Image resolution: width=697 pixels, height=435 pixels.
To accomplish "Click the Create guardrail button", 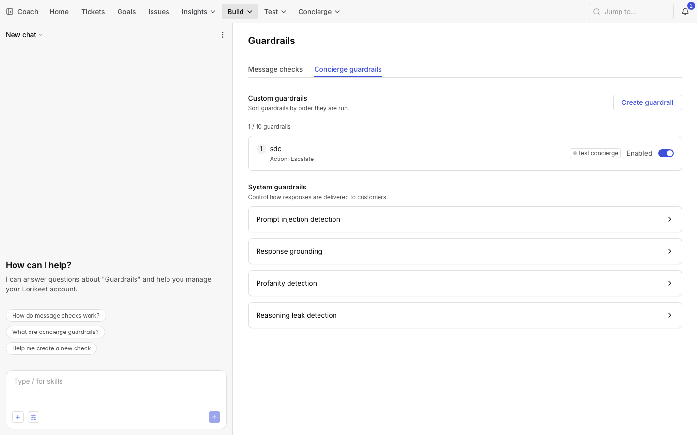I will point(648,102).
